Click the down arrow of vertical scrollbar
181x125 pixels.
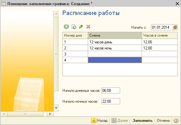(x=56, y=108)
